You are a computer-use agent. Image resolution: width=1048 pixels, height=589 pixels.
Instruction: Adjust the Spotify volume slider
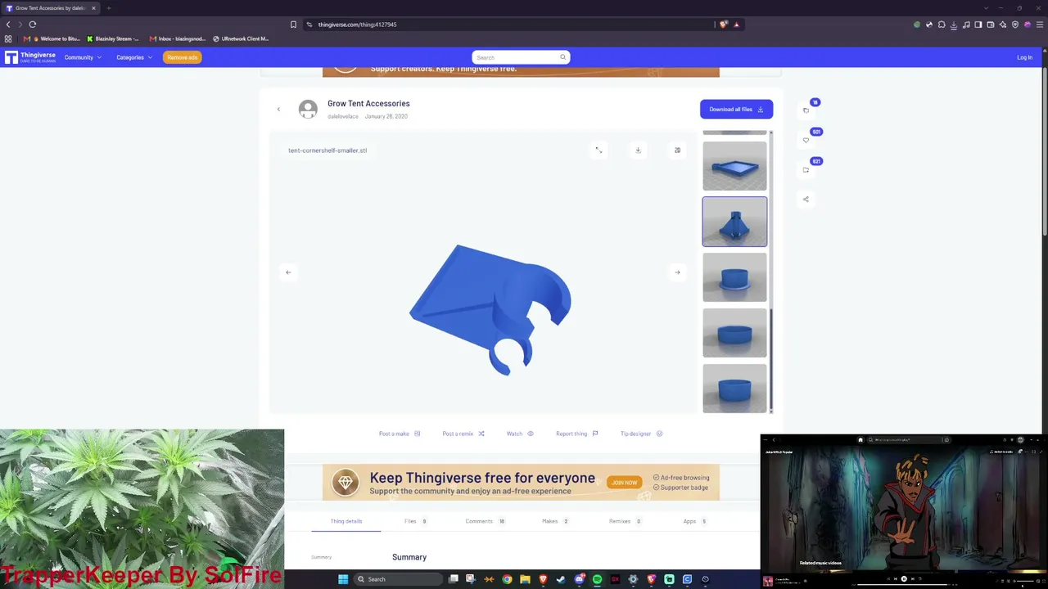(1024, 579)
